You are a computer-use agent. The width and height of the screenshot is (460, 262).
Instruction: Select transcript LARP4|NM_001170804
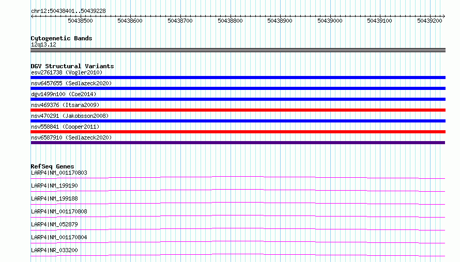tap(59, 237)
